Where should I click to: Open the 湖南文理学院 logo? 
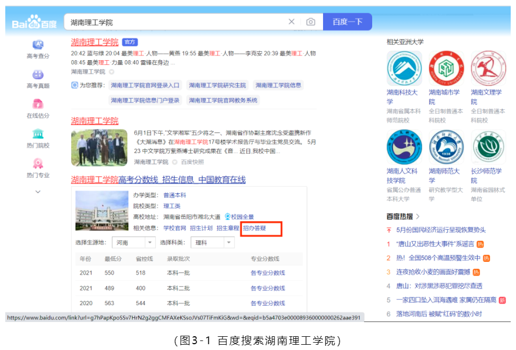tap(489, 68)
